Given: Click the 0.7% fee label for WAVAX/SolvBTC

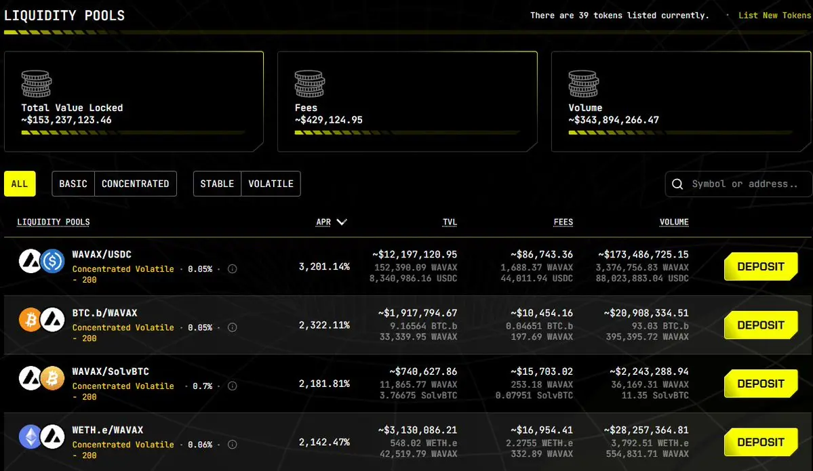Looking at the screenshot, I should [x=202, y=386].
